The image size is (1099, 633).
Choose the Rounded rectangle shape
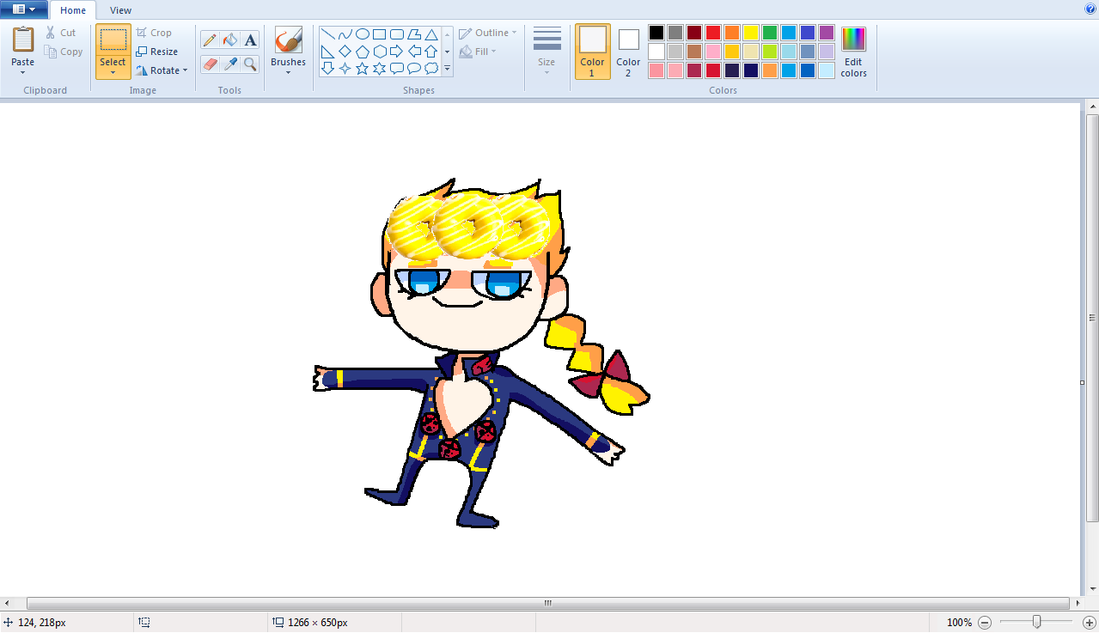(397, 34)
